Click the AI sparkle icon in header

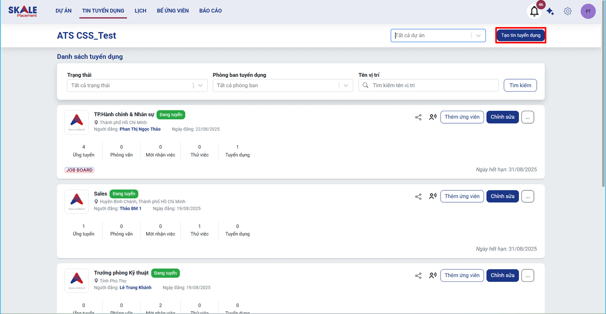pyautogui.click(x=550, y=12)
